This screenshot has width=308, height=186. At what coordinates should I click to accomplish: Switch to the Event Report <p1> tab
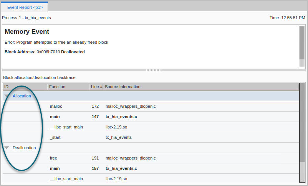[x=25, y=7]
